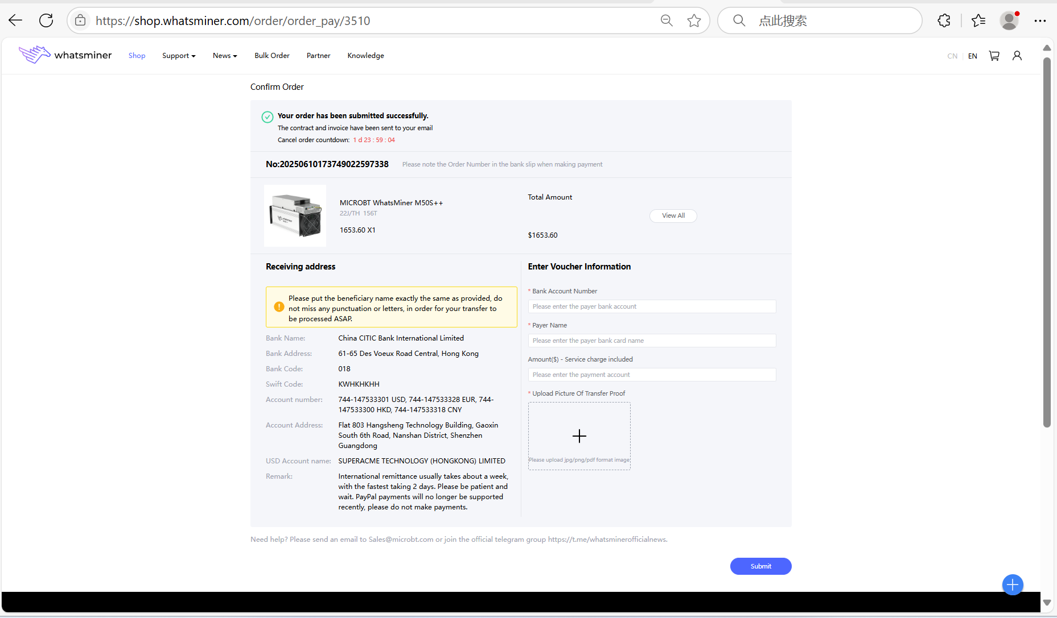This screenshot has width=1057, height=618.
Task: Click the Confirm Order heading
Action: point(277,87)
